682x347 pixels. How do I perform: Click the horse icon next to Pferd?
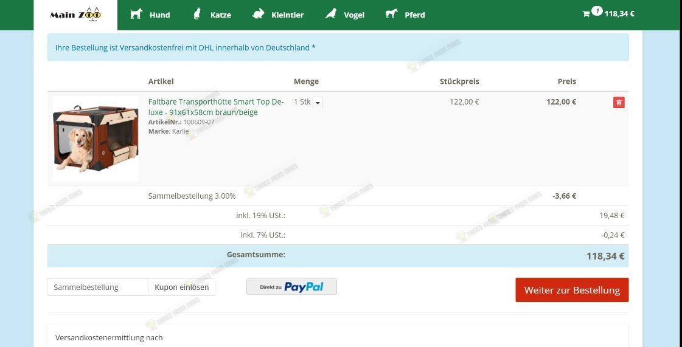tap(391, 14)
